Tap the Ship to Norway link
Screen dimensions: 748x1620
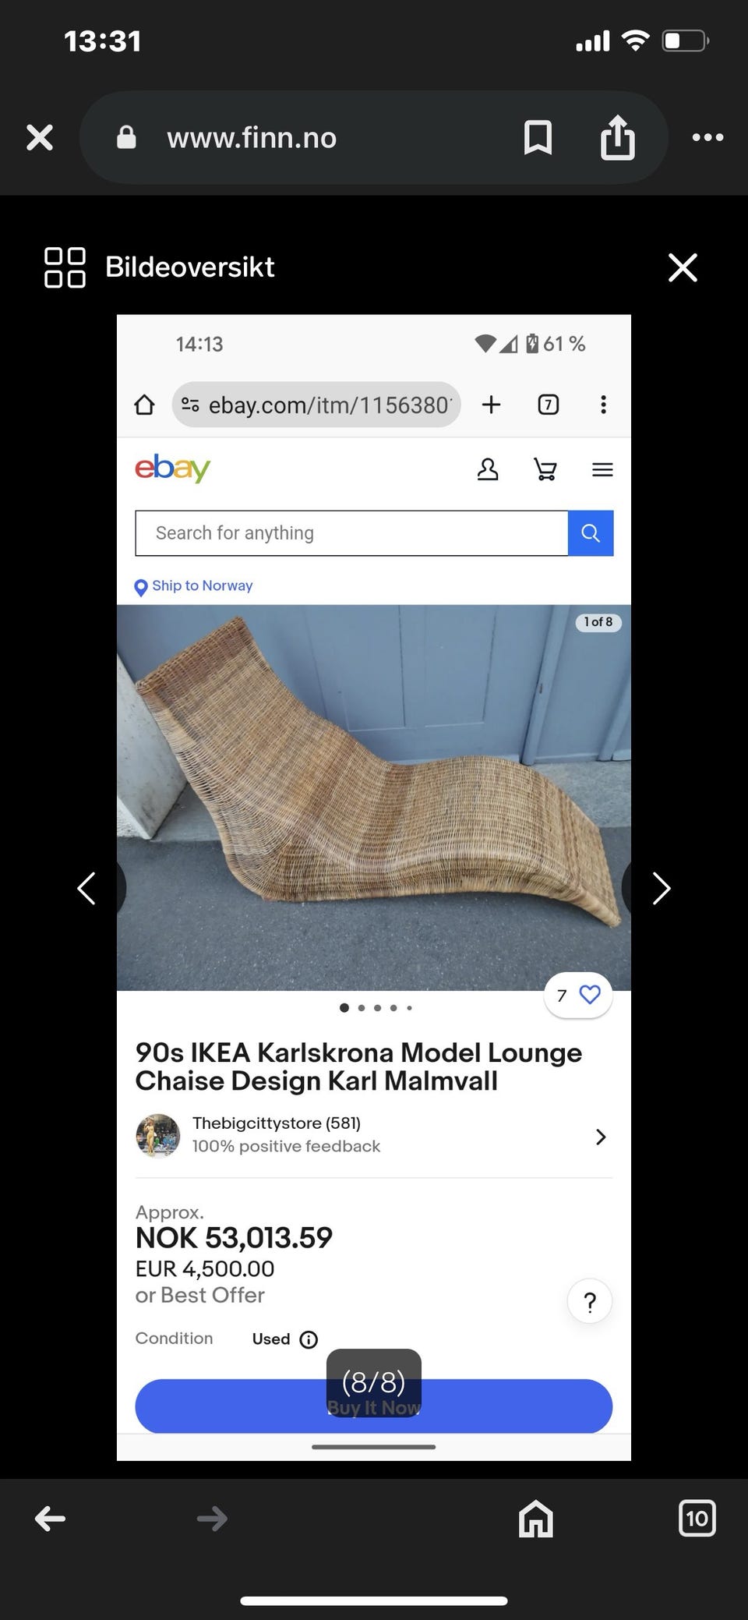pyautogui.click(x=202, y=585)
